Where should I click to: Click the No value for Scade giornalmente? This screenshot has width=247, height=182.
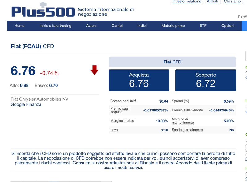[232, 130]
